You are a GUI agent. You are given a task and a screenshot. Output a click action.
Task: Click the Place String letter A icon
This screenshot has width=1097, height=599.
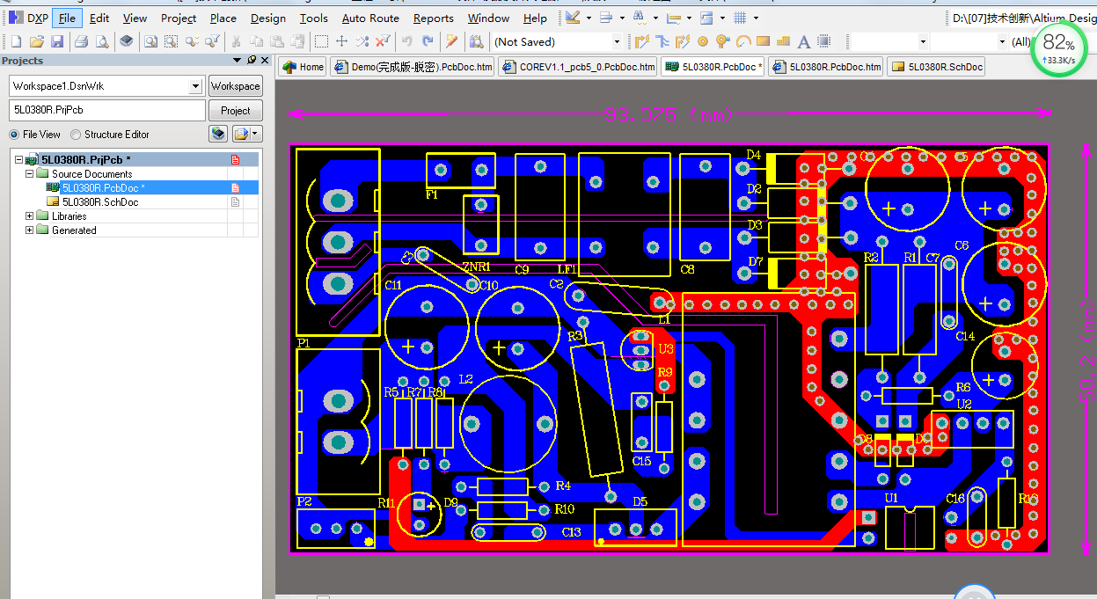click(803, 41)
